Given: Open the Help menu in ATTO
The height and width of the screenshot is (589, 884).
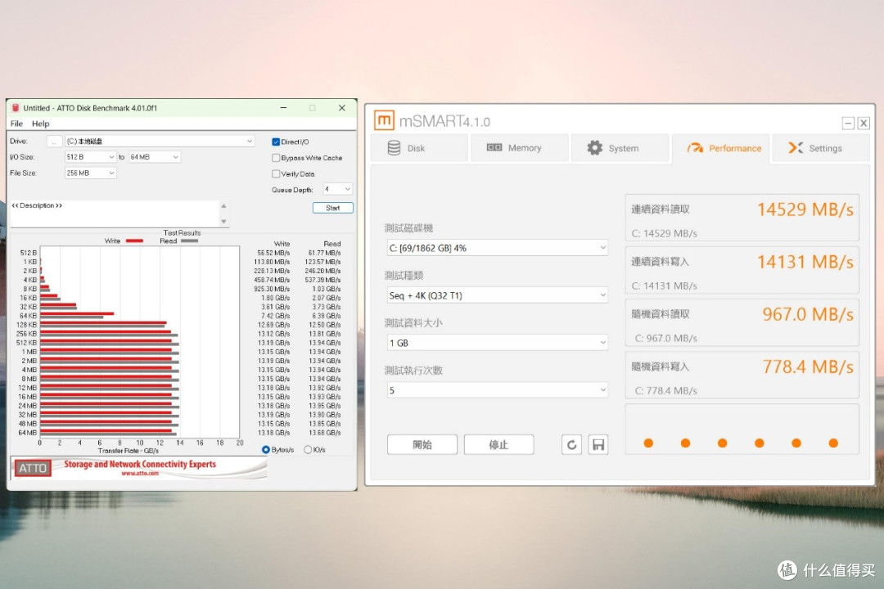Looking at the screenshot, I should (41, 124).
